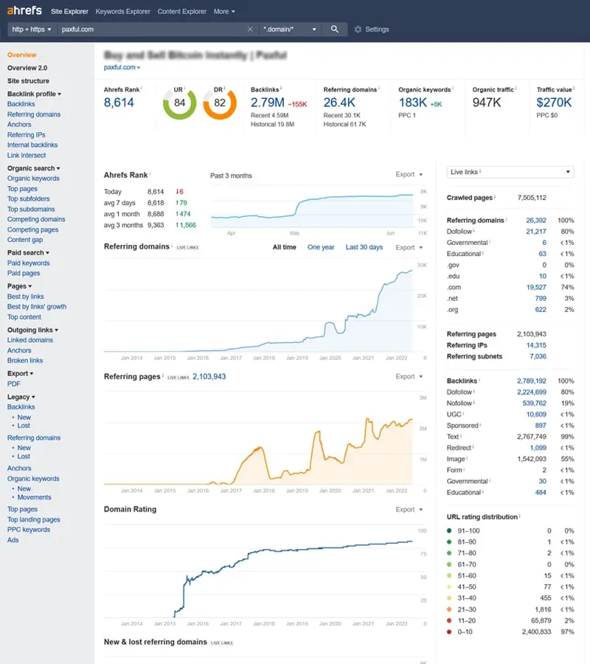
Task: Click info icon beside Crawled pages
Action: pos(495,197)
